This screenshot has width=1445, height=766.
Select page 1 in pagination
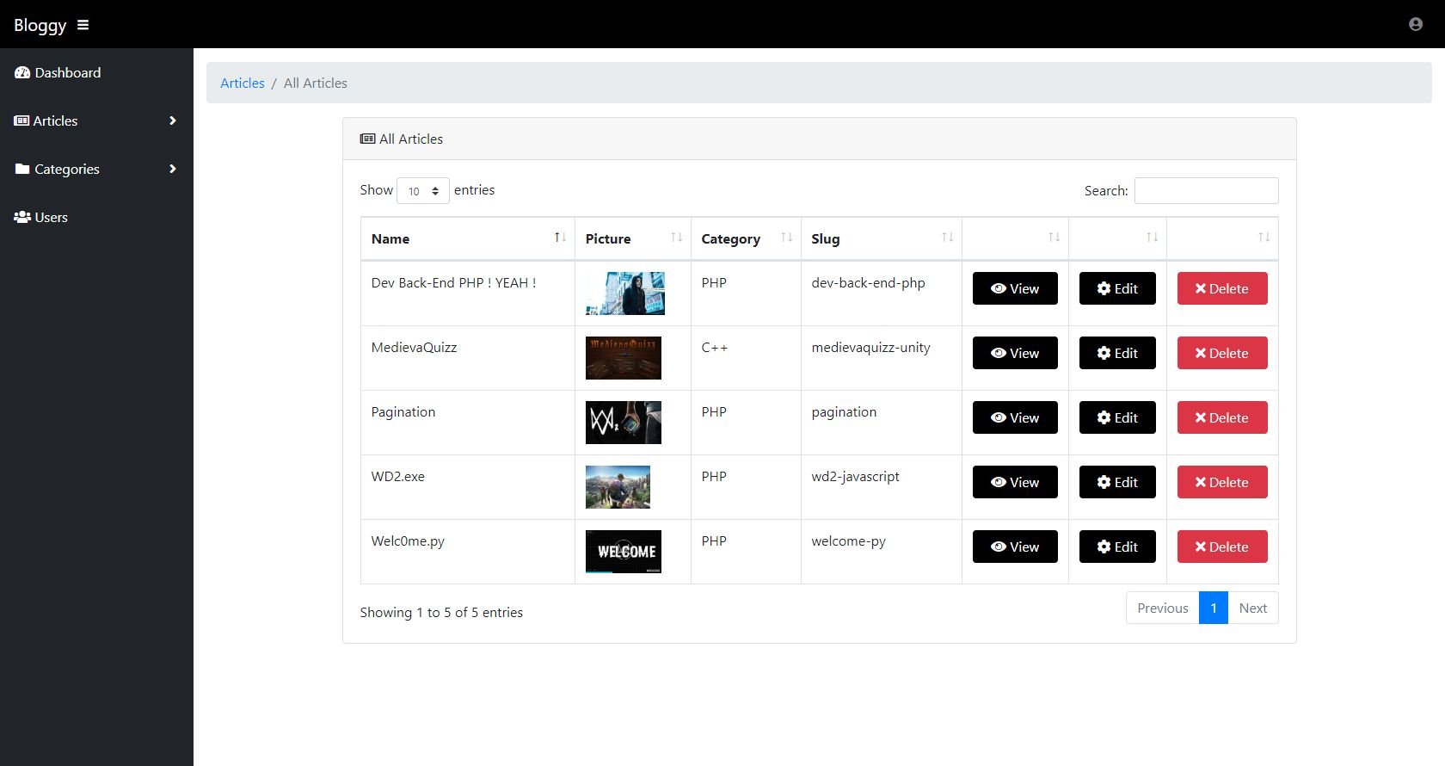pyautogui.click(x=1214, y=608)
